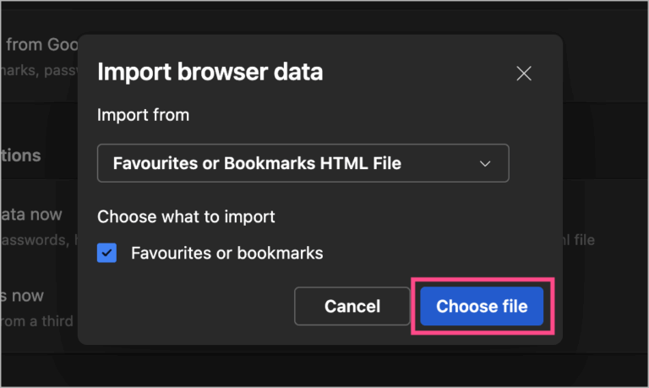Untick the Favourites or bookmarks checkbox

[107, 253]
